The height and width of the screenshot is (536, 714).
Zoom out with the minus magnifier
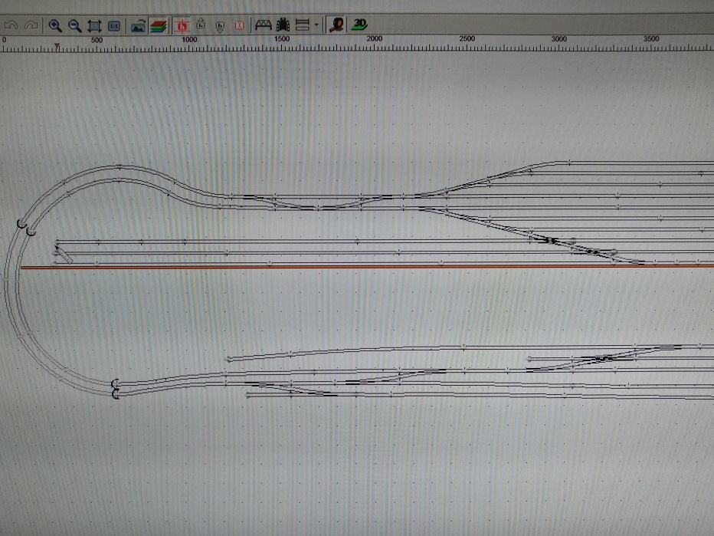(x=74, y=25)
